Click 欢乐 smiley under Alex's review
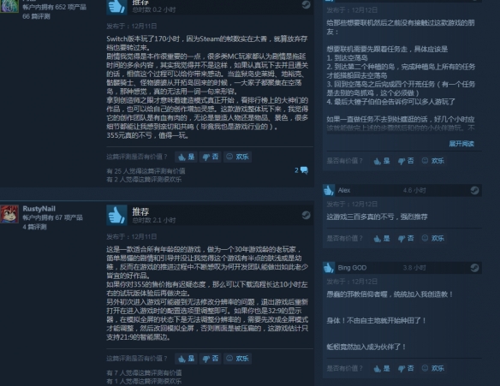 (433, 239)
